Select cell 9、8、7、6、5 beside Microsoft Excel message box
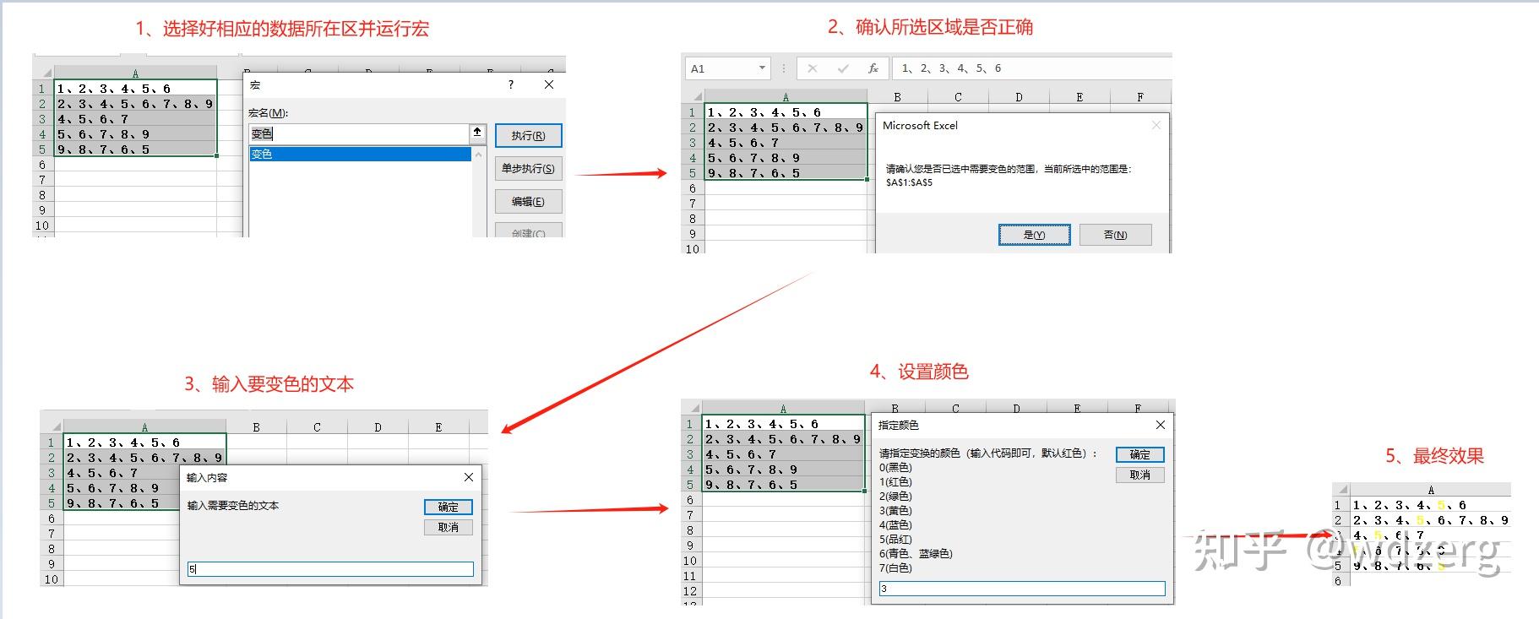 pos(786,173)
